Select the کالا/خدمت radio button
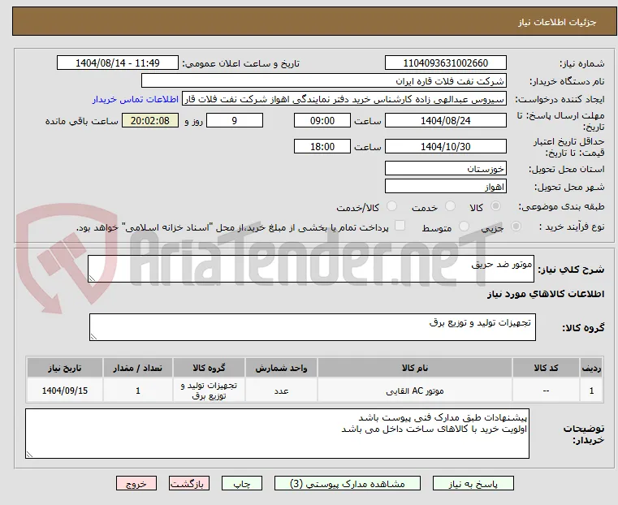 [x=391, y=206]
